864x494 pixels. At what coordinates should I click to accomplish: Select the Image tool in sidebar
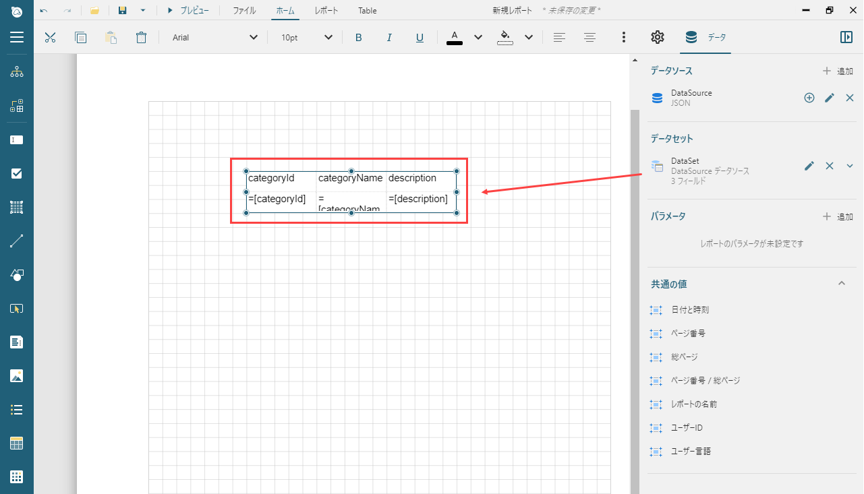(x=17, y=376)
